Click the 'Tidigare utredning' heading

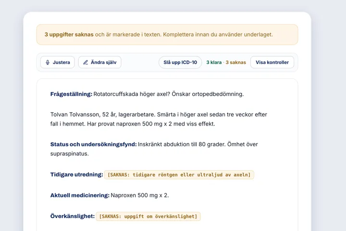click(76, 175)
